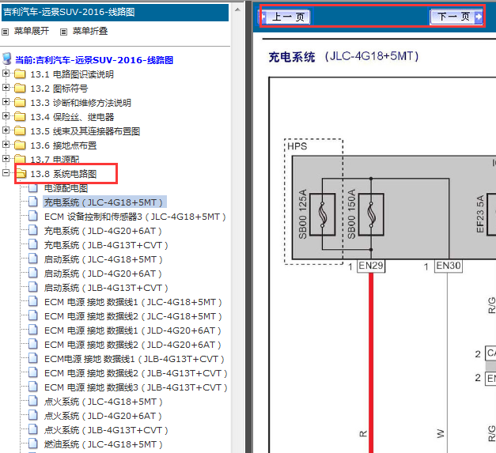Expand the 13.5 线束及其连接器布置图 node

(x=6, y=130)
